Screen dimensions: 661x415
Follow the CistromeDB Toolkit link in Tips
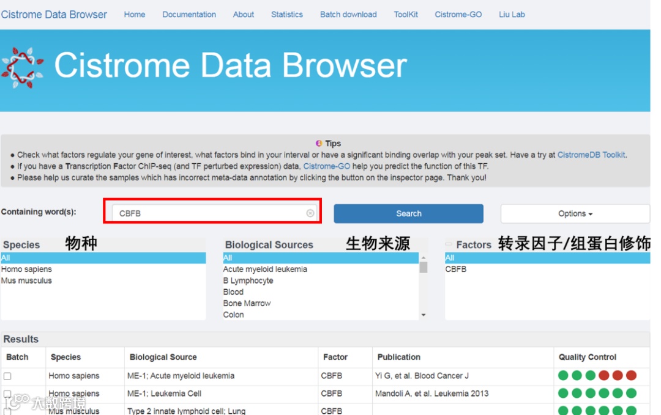591,155
